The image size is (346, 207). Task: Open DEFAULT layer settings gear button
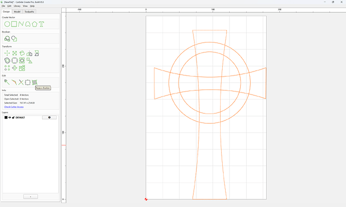[49, 117]
